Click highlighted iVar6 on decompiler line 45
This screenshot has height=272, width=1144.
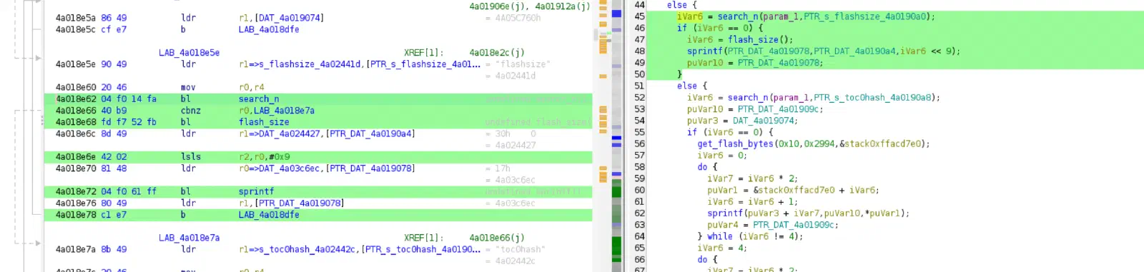point(690,16)
